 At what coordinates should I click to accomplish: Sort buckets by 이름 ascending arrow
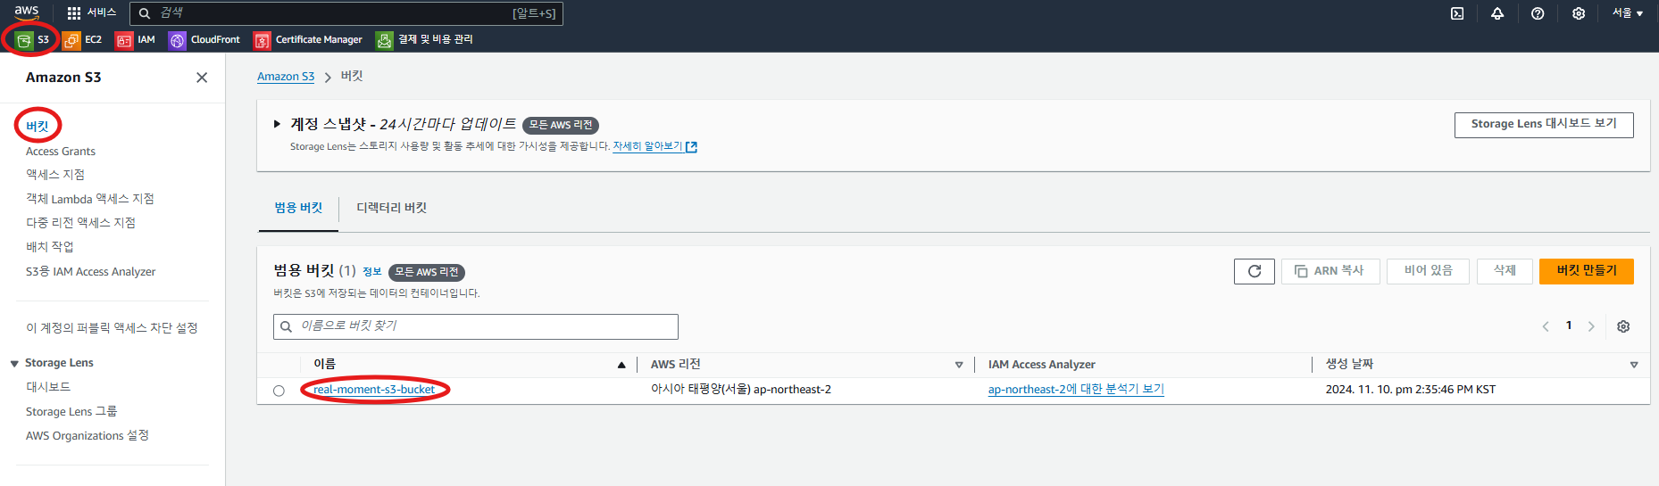click(x=621, y=365)
